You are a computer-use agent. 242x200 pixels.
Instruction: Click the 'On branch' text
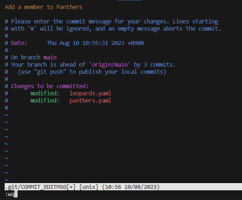[x=25, y=58]
